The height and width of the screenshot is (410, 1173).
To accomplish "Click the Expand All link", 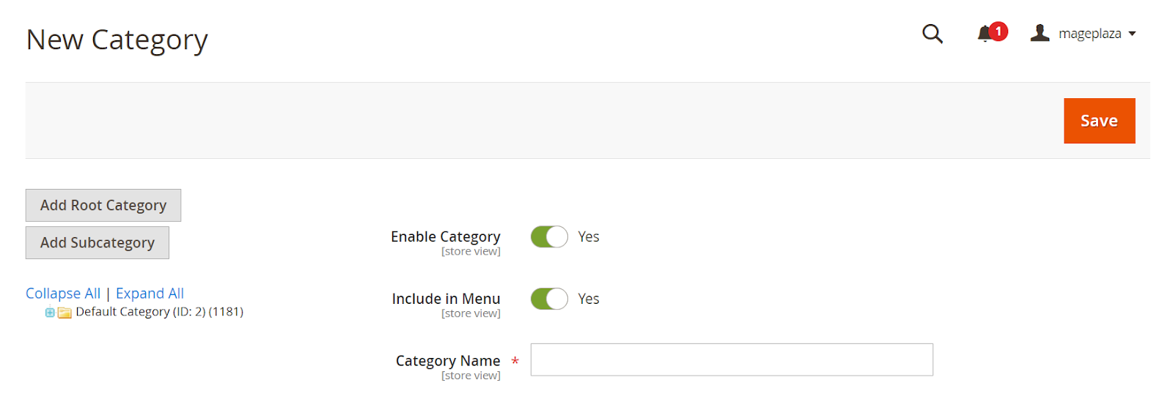I will [150, 294].
